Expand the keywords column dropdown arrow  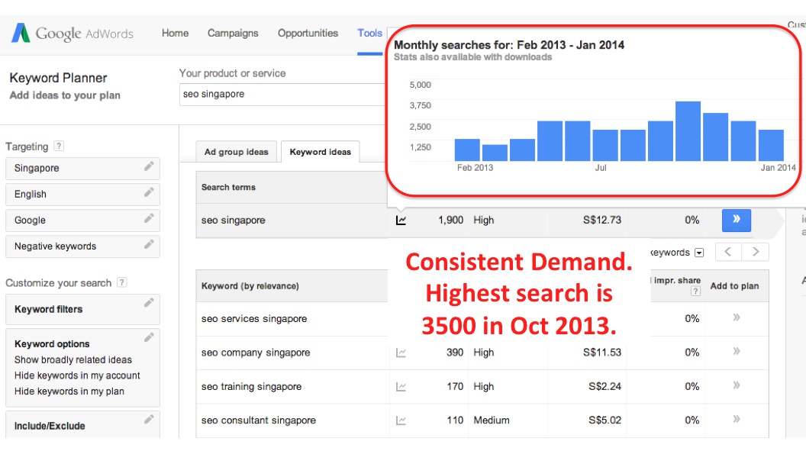699,253
